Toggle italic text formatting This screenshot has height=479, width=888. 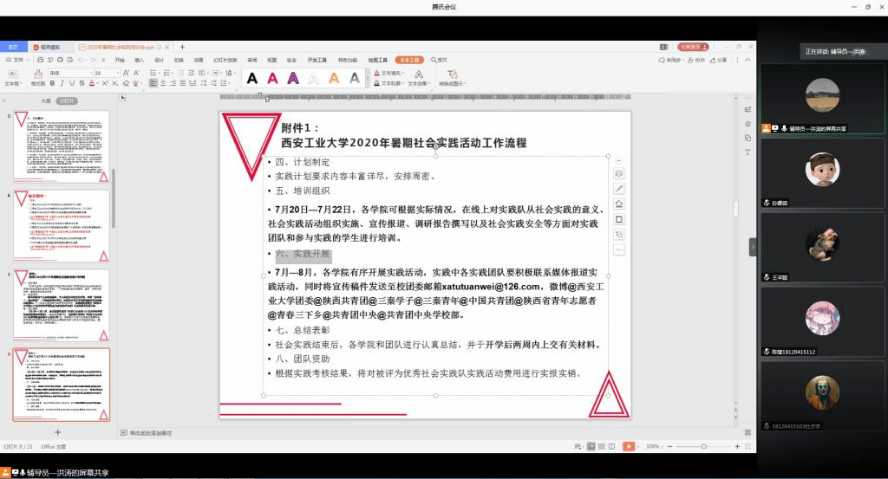[62, 84]
